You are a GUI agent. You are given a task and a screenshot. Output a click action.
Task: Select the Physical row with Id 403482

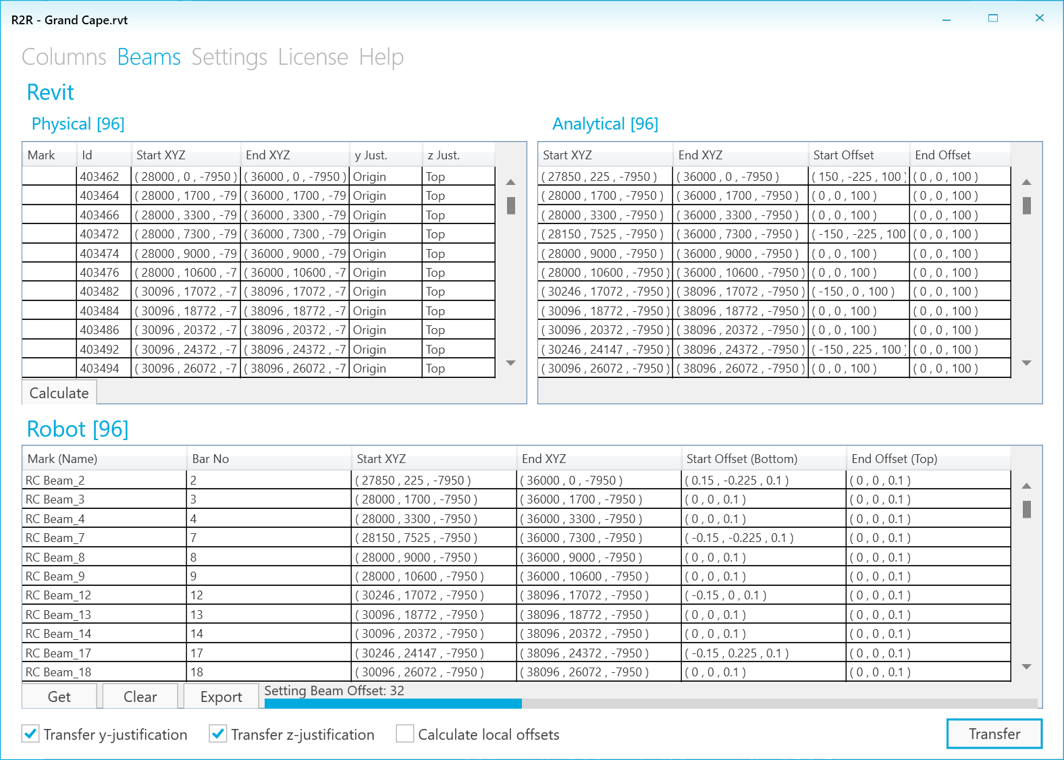(x=259, y=292)
